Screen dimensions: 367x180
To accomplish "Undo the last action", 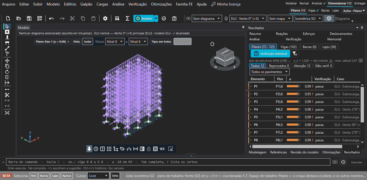I will tap(52, 18).
